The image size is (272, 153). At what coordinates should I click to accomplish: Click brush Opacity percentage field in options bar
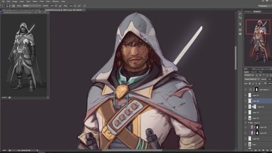pos(52,6)
